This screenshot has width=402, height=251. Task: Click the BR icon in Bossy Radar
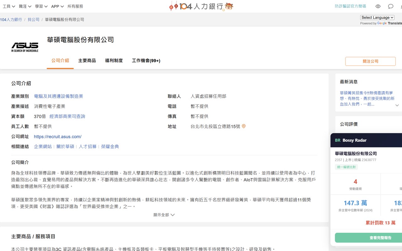click(x=338, y=140)
